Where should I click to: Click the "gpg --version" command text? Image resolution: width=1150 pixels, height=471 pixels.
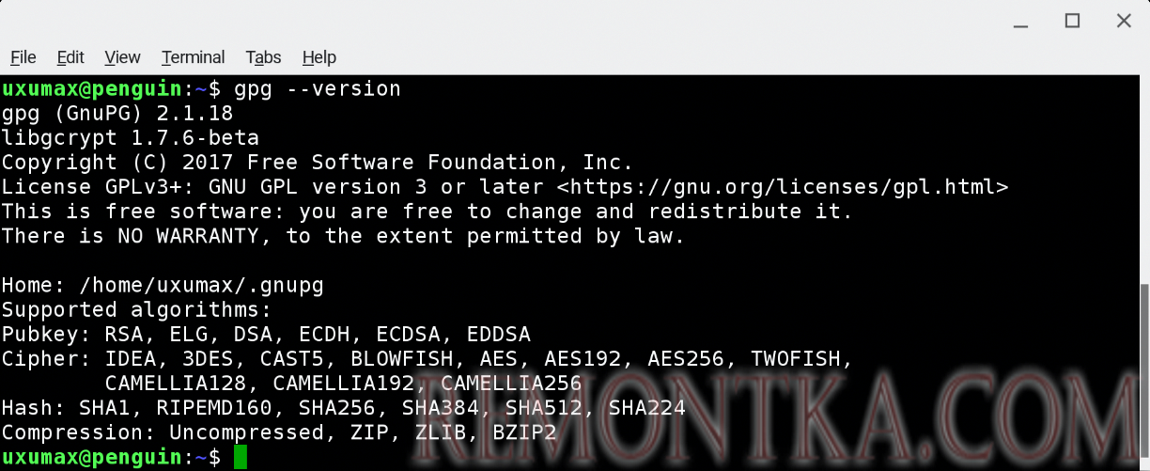pos(318,89)
